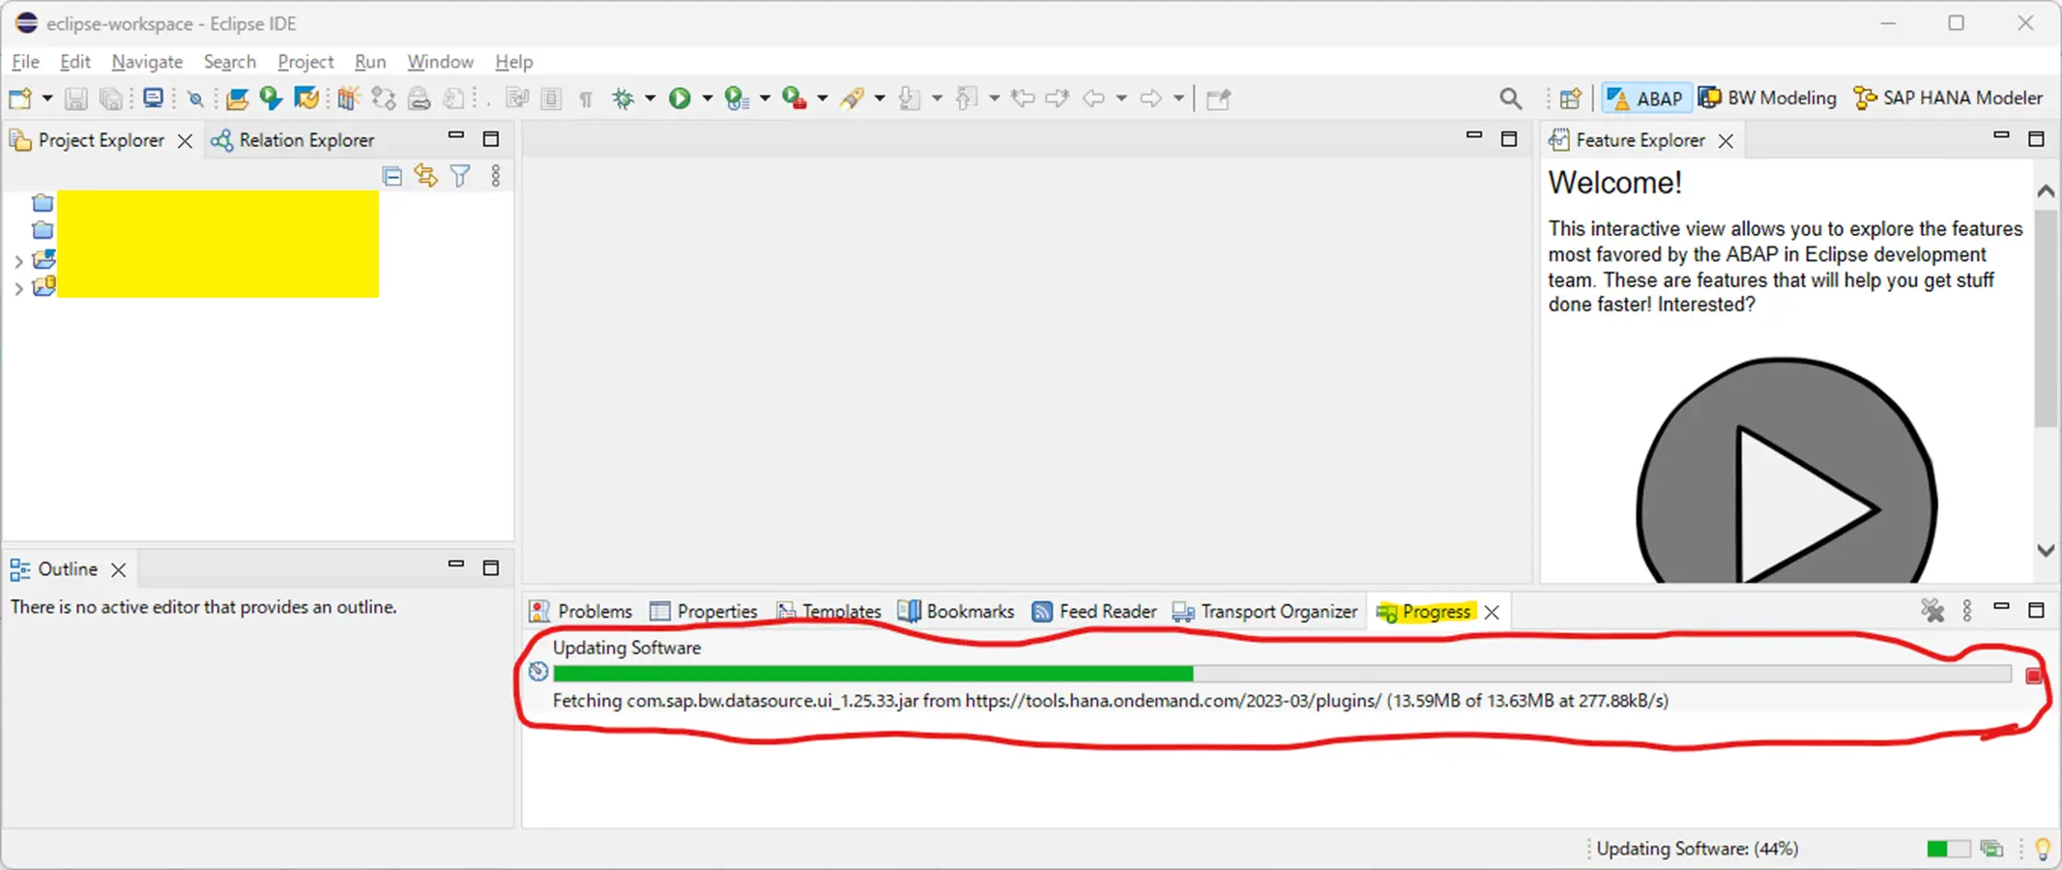Toggle Link with Editor in Project Explorer

425,176
